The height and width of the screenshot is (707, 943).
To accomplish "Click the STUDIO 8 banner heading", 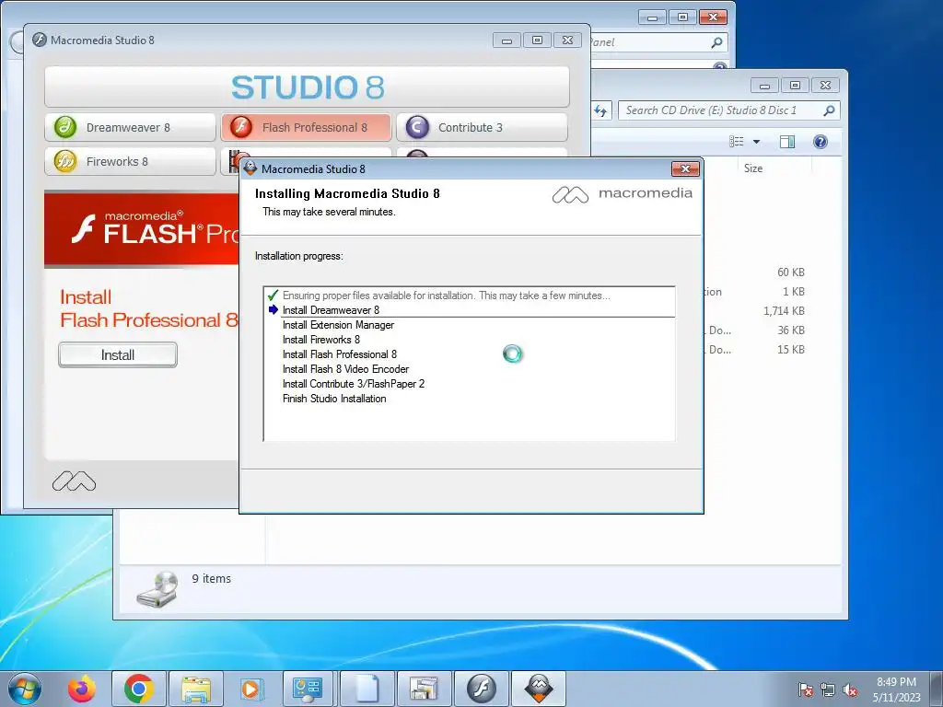I will click(308, 87).
